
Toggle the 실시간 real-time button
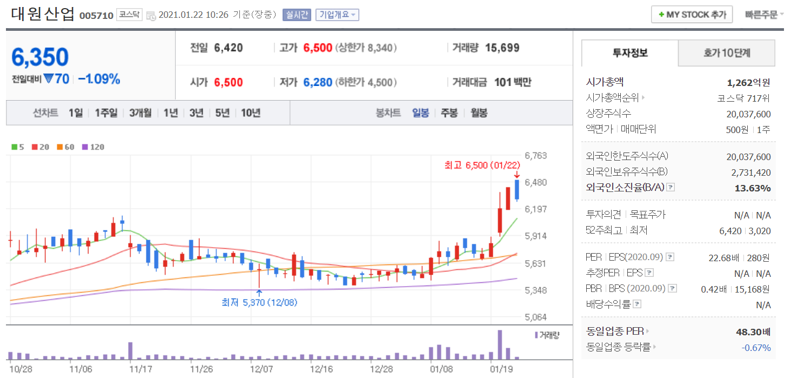click(x=297, y=15)
